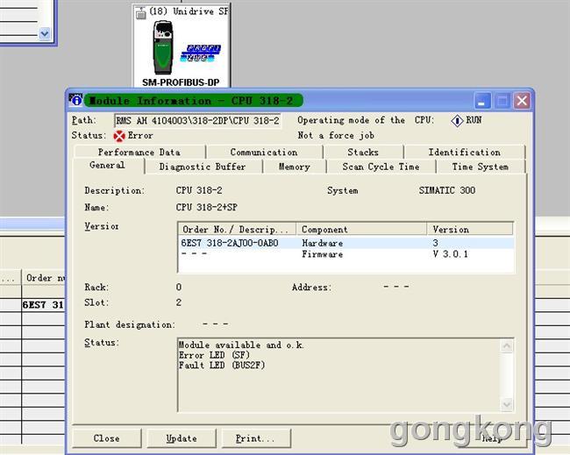Viewport: 570px width, 455px height.
Task: Select the General tab
Action: (107, 166)
